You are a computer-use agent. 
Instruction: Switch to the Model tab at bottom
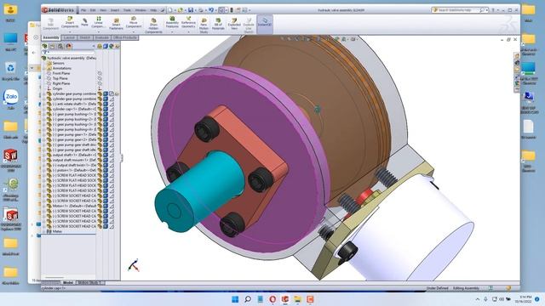[x=68, y=283]
